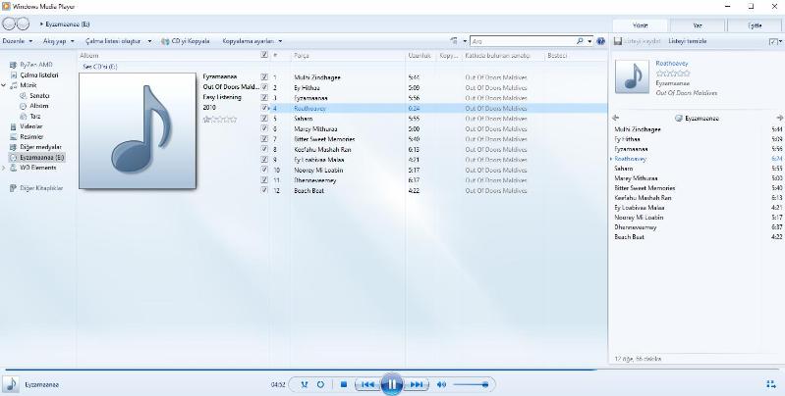Click Listeyi temizle to clear the list
Image resolution: width=785 pixels, height=396 pixels.
click(x=688, y=41)
